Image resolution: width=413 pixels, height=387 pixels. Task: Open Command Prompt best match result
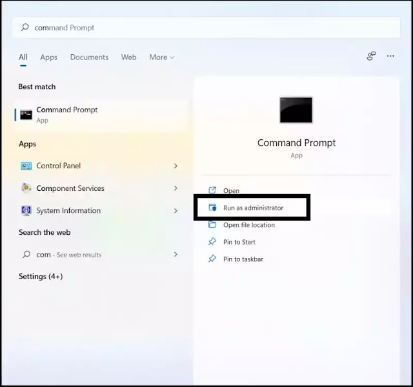(102, 115)
